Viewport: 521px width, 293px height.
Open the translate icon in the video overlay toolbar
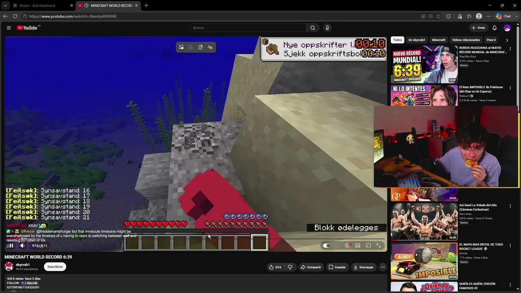coord(210,47)
